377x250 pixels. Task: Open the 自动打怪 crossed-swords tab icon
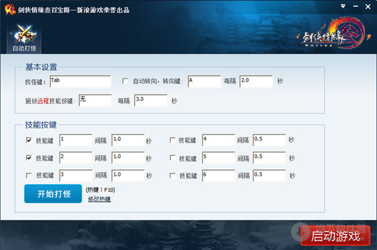click(25, 38)
